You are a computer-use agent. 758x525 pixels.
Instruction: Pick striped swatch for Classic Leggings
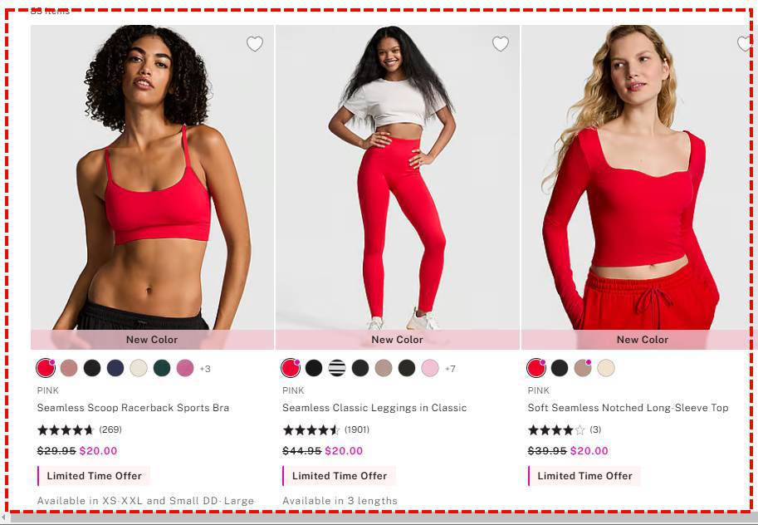click(x=337, y=368)
